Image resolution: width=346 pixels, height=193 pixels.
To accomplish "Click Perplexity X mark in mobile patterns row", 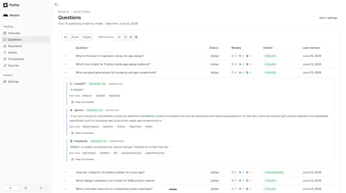I will pyautogui.click(x=250, y=64).
